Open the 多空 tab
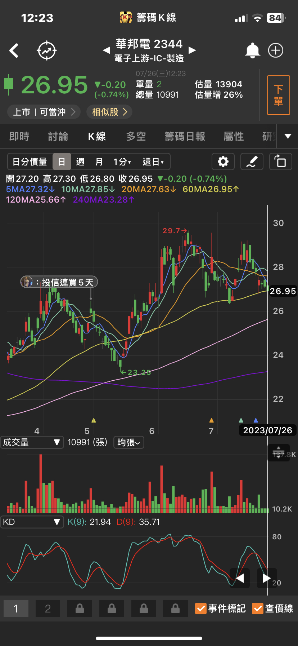 click(x=136, y=136)
